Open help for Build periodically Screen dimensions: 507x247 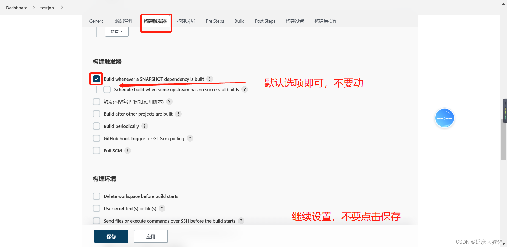pyautogui.click(x=145, y=126)
